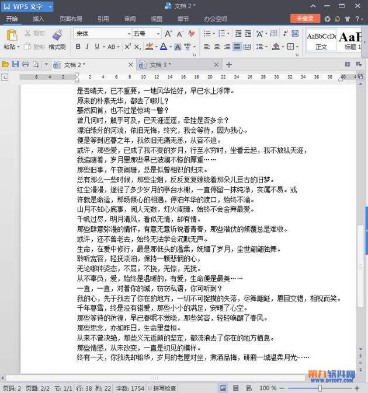Switch to outline view in status bar

point(236,388)
